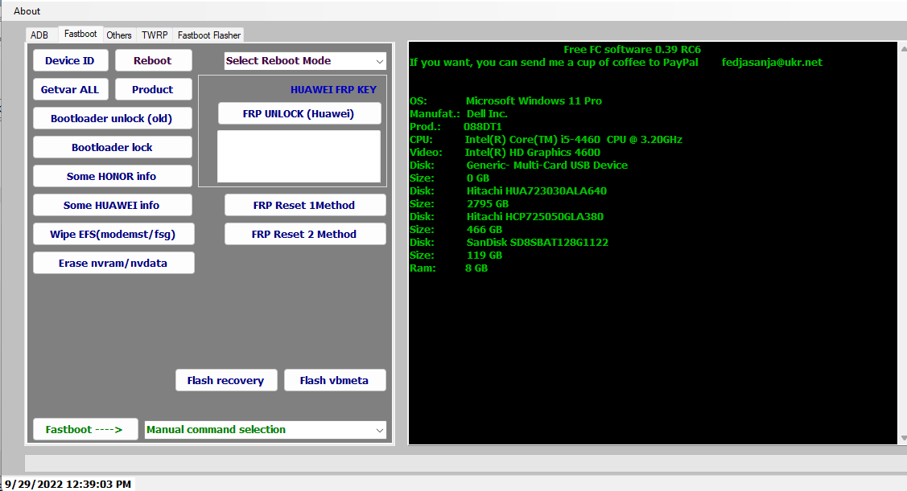Image resolution: width=907 pixels, height=491 pixels.
Task: Click the Device ID button
Action: pos(71,60)
